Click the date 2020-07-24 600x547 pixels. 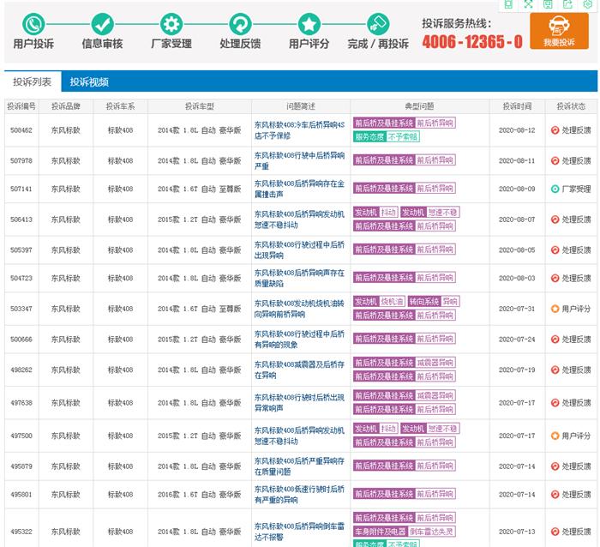517,340
